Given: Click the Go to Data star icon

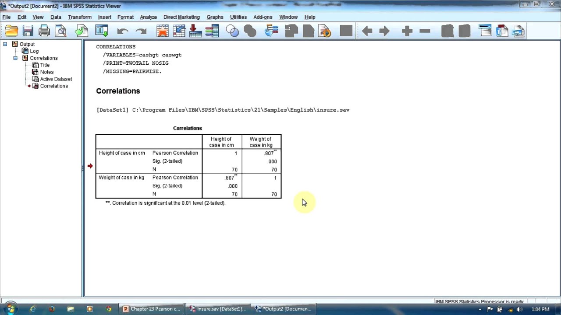Looking at the screenshot, I should [x=163, y=31].
